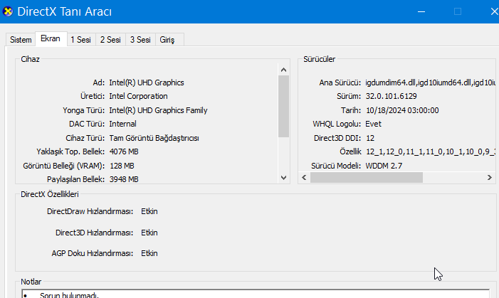Switch to the Sistem tab

click(21, 40)
